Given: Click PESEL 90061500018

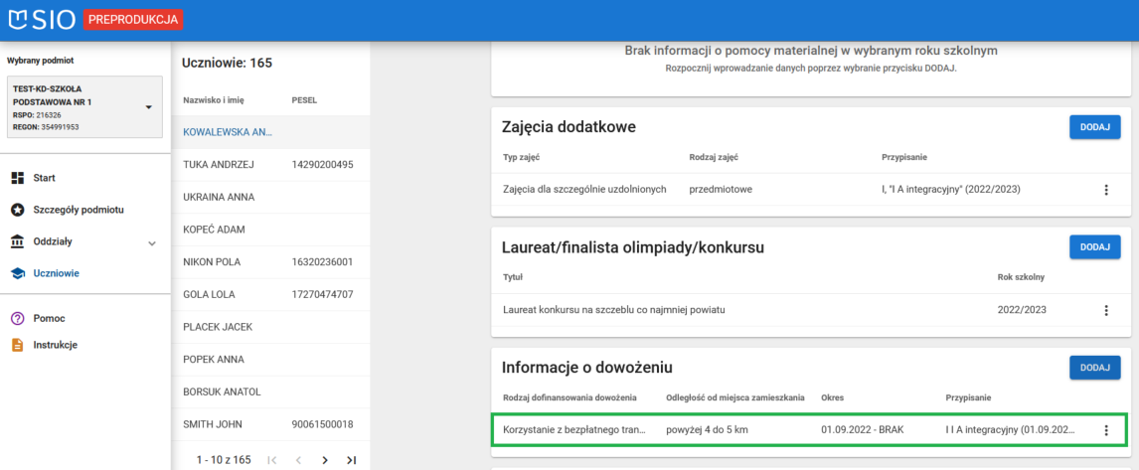Looking at the screenshot, I should pyautogui.click(x=323, y=424).
